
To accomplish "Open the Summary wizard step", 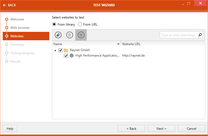I will 17,45.
